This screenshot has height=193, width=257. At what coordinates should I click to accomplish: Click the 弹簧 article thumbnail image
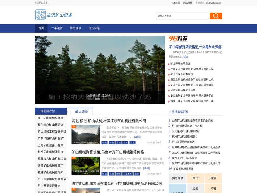(x=86, y=166)
